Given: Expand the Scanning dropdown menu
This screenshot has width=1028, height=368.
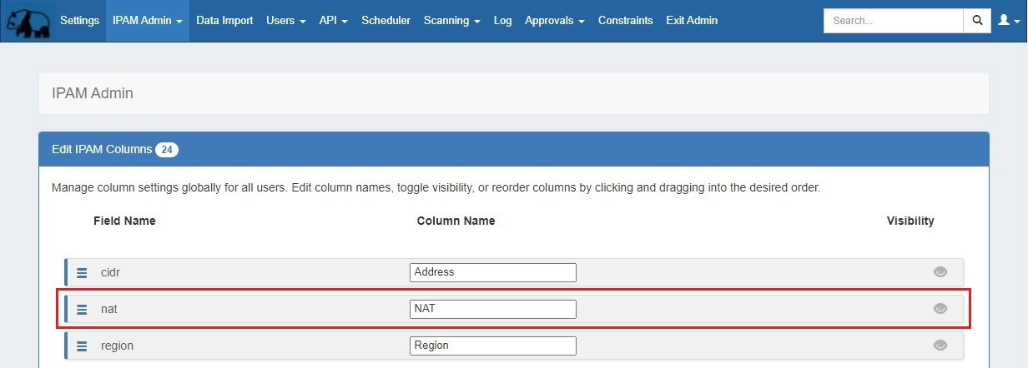Looking at the screenshot, I should tap(451, 21).
